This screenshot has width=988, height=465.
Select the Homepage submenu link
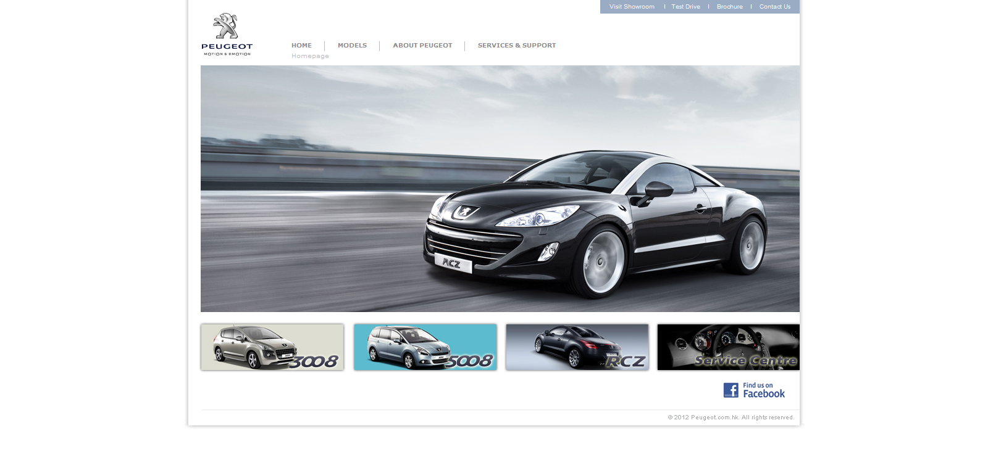click(x=310, y=56)
